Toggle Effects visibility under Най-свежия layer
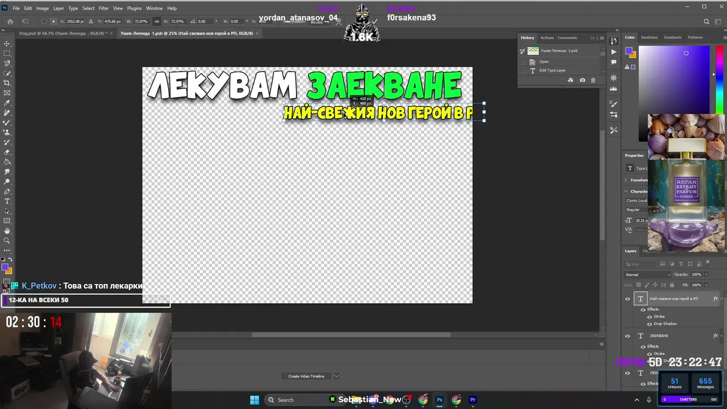This screenshot has width=727, height=409. tap(643, 310)
